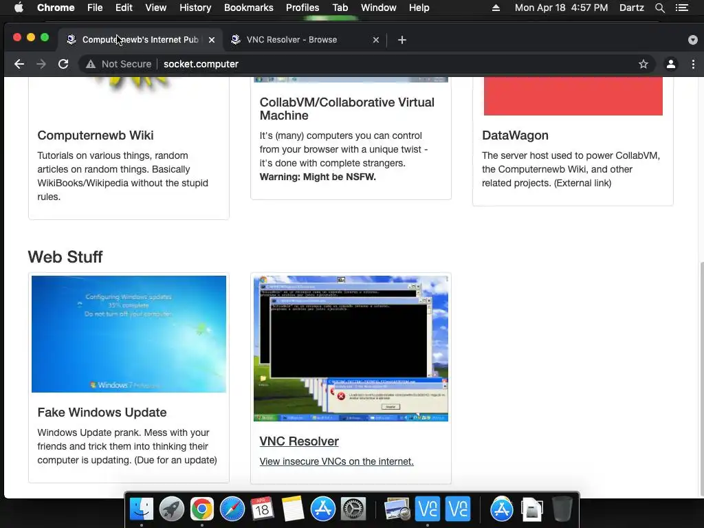Open Launchpad rocket icon in Dock
704x528 pixels.
click(171, 509)
